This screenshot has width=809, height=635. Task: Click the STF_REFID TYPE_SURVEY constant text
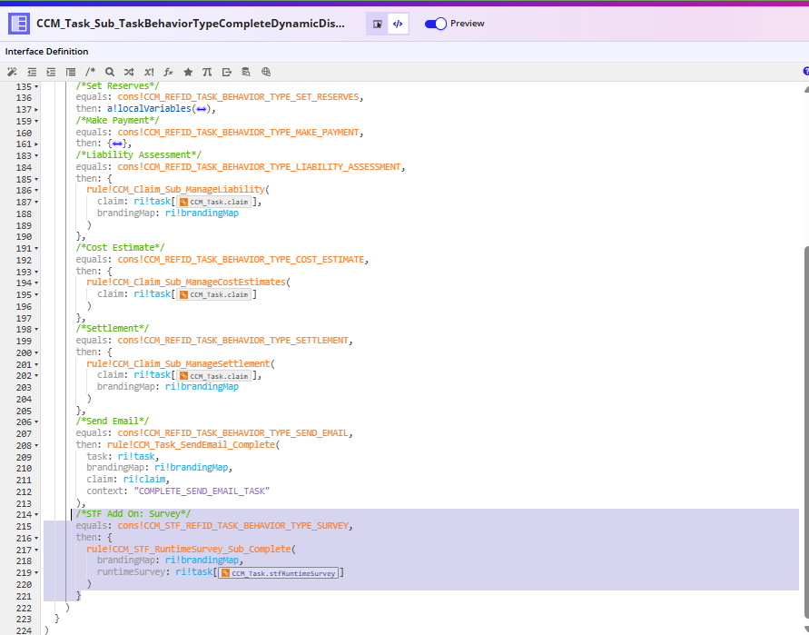232,526
